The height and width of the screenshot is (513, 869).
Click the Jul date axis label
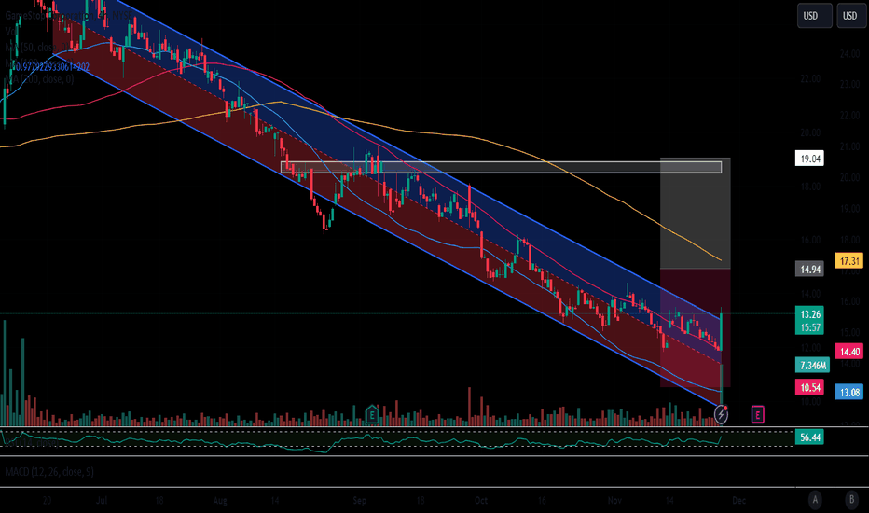(102, 500)
